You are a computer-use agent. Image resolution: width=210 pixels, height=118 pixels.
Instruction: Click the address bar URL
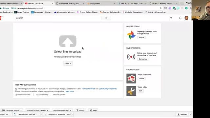click(27, 8)
